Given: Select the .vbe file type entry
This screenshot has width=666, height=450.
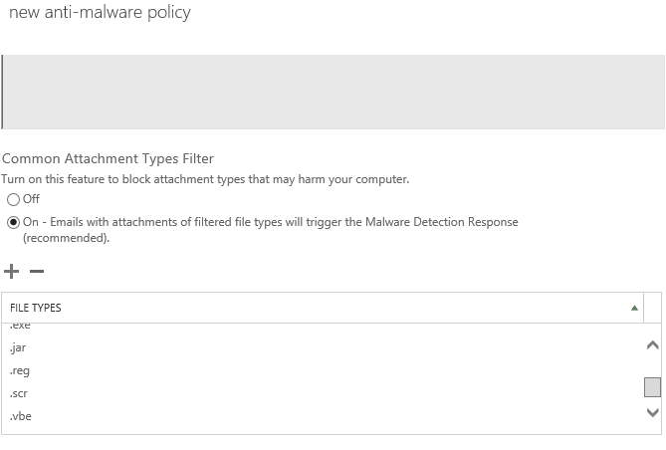Looking at the screenshot, I should [x=21, y=416].
